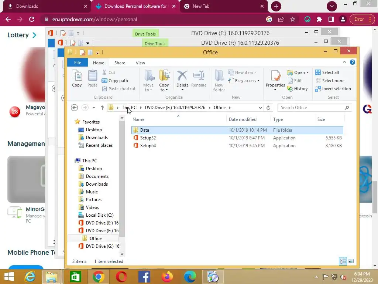Open the explorer Help question mark icon
The width and height of the screenshot is (378, 284).
tap(353, 62)
